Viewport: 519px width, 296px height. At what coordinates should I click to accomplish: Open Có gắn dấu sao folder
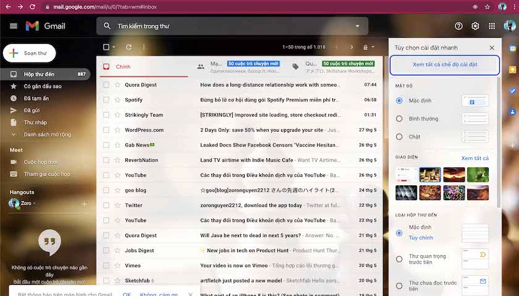tap(43, 86)
